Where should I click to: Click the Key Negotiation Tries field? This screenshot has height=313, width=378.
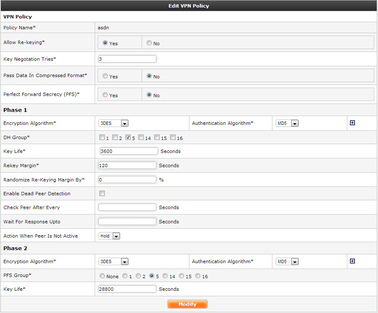[x=127, y=59]
